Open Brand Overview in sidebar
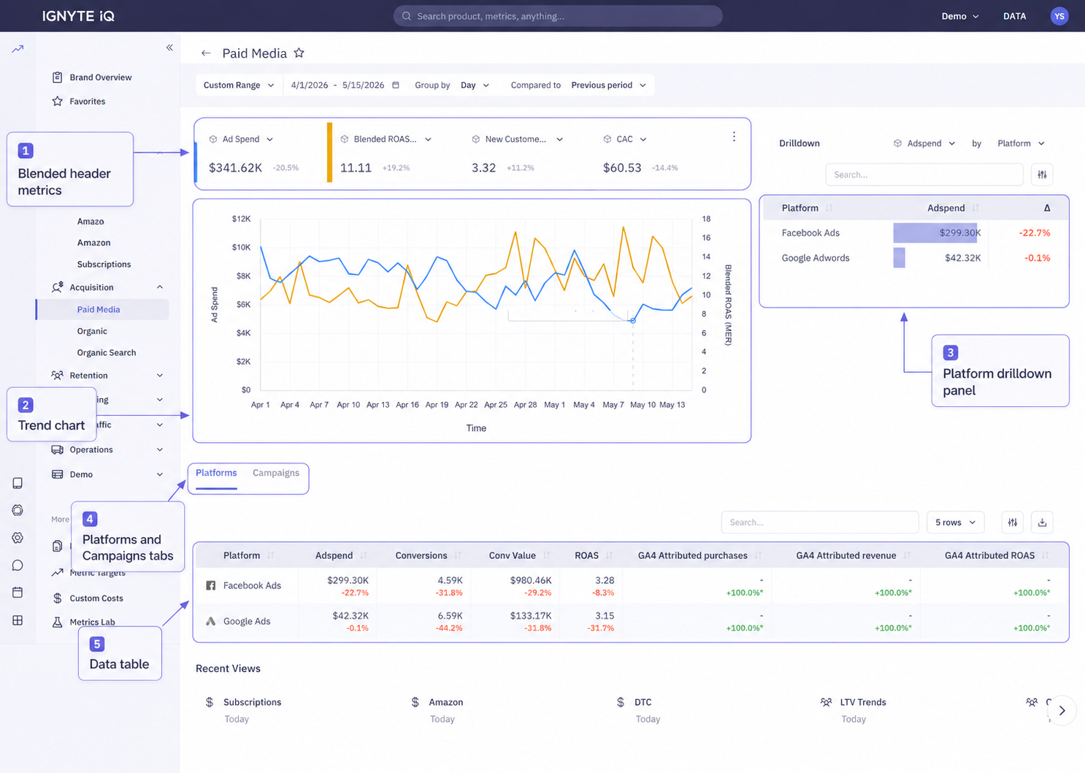 click(x=101, y=77)
